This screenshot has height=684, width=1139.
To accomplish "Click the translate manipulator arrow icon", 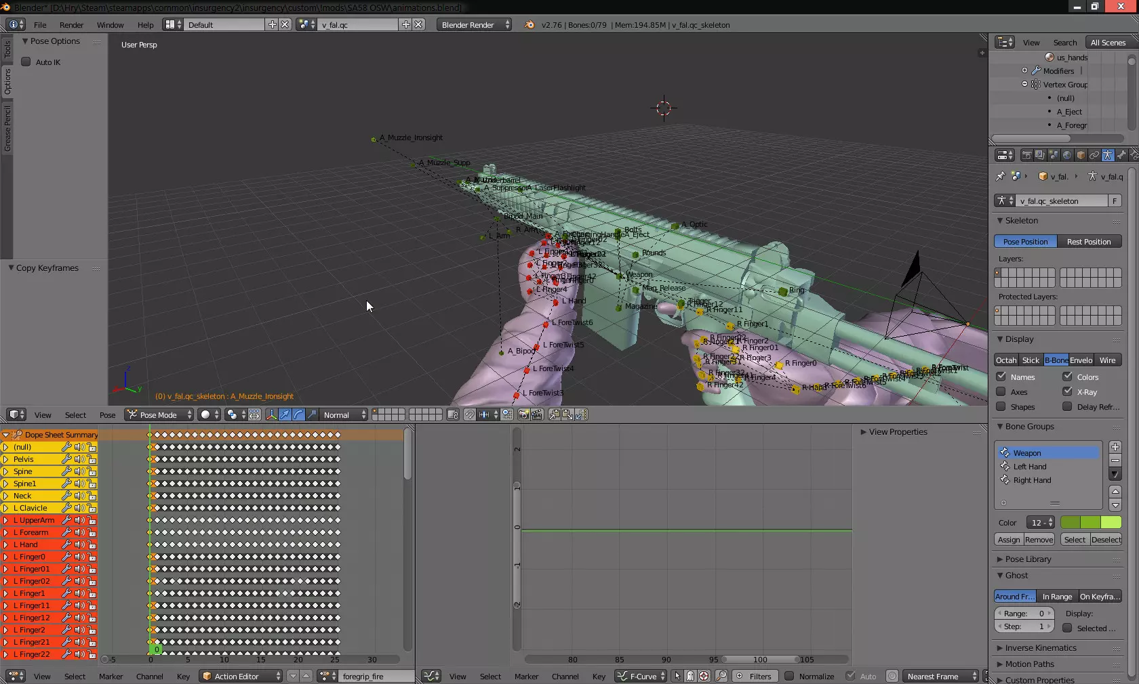I will tap(285, 414).
